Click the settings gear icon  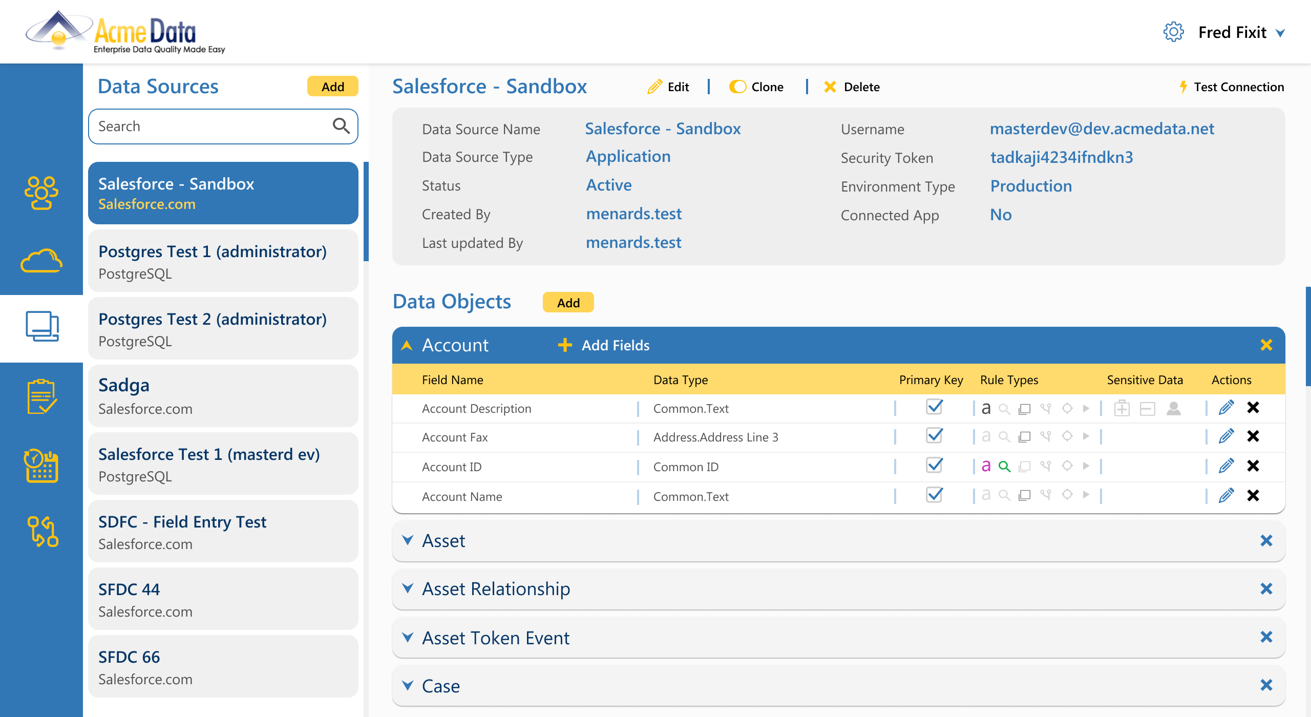(1173, 32)
